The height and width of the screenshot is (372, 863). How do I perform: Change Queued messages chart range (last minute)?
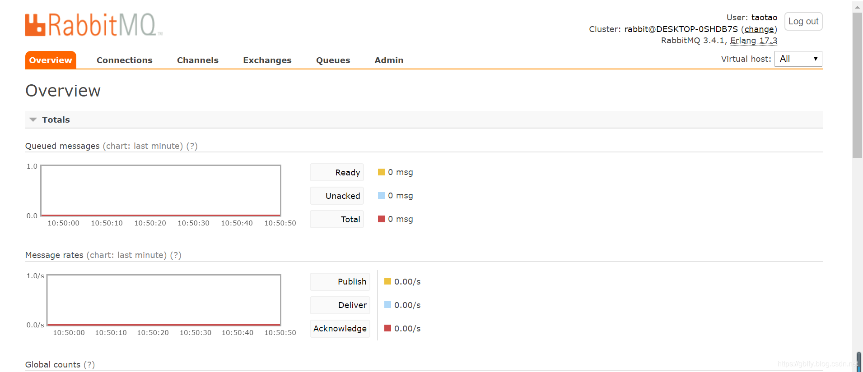tap(143, 146)
